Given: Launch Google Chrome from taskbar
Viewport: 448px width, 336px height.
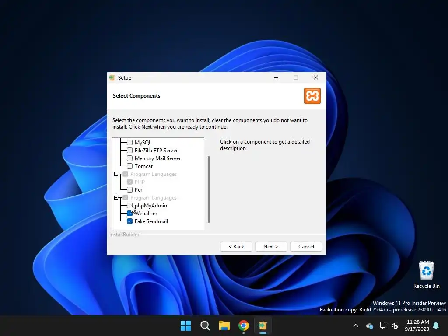Looking at the screenshot, I should pos(244,325).
